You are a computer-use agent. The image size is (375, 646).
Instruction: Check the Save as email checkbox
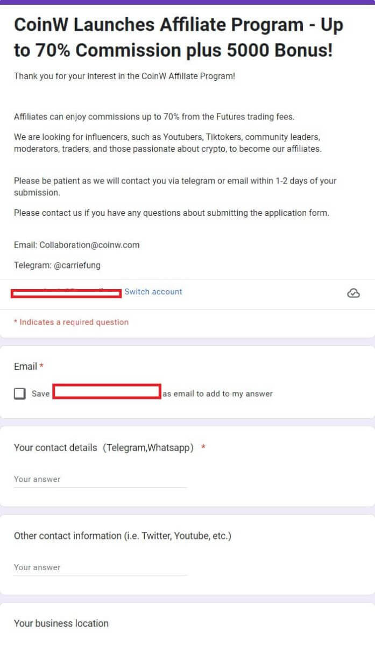point(20,394)
